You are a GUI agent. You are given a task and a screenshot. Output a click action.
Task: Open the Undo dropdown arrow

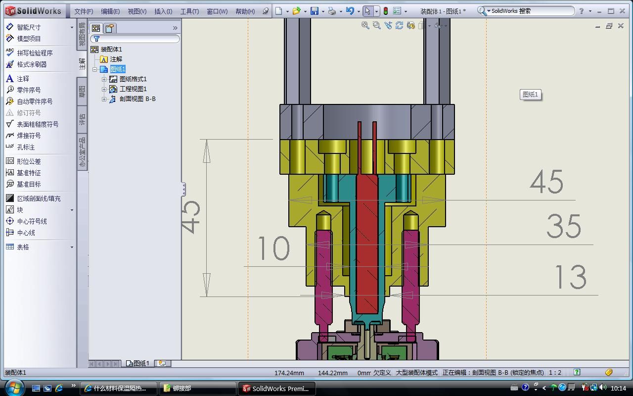click(358, 11)
